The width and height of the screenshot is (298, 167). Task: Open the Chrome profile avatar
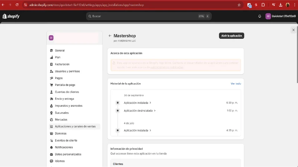coord(288,5)
